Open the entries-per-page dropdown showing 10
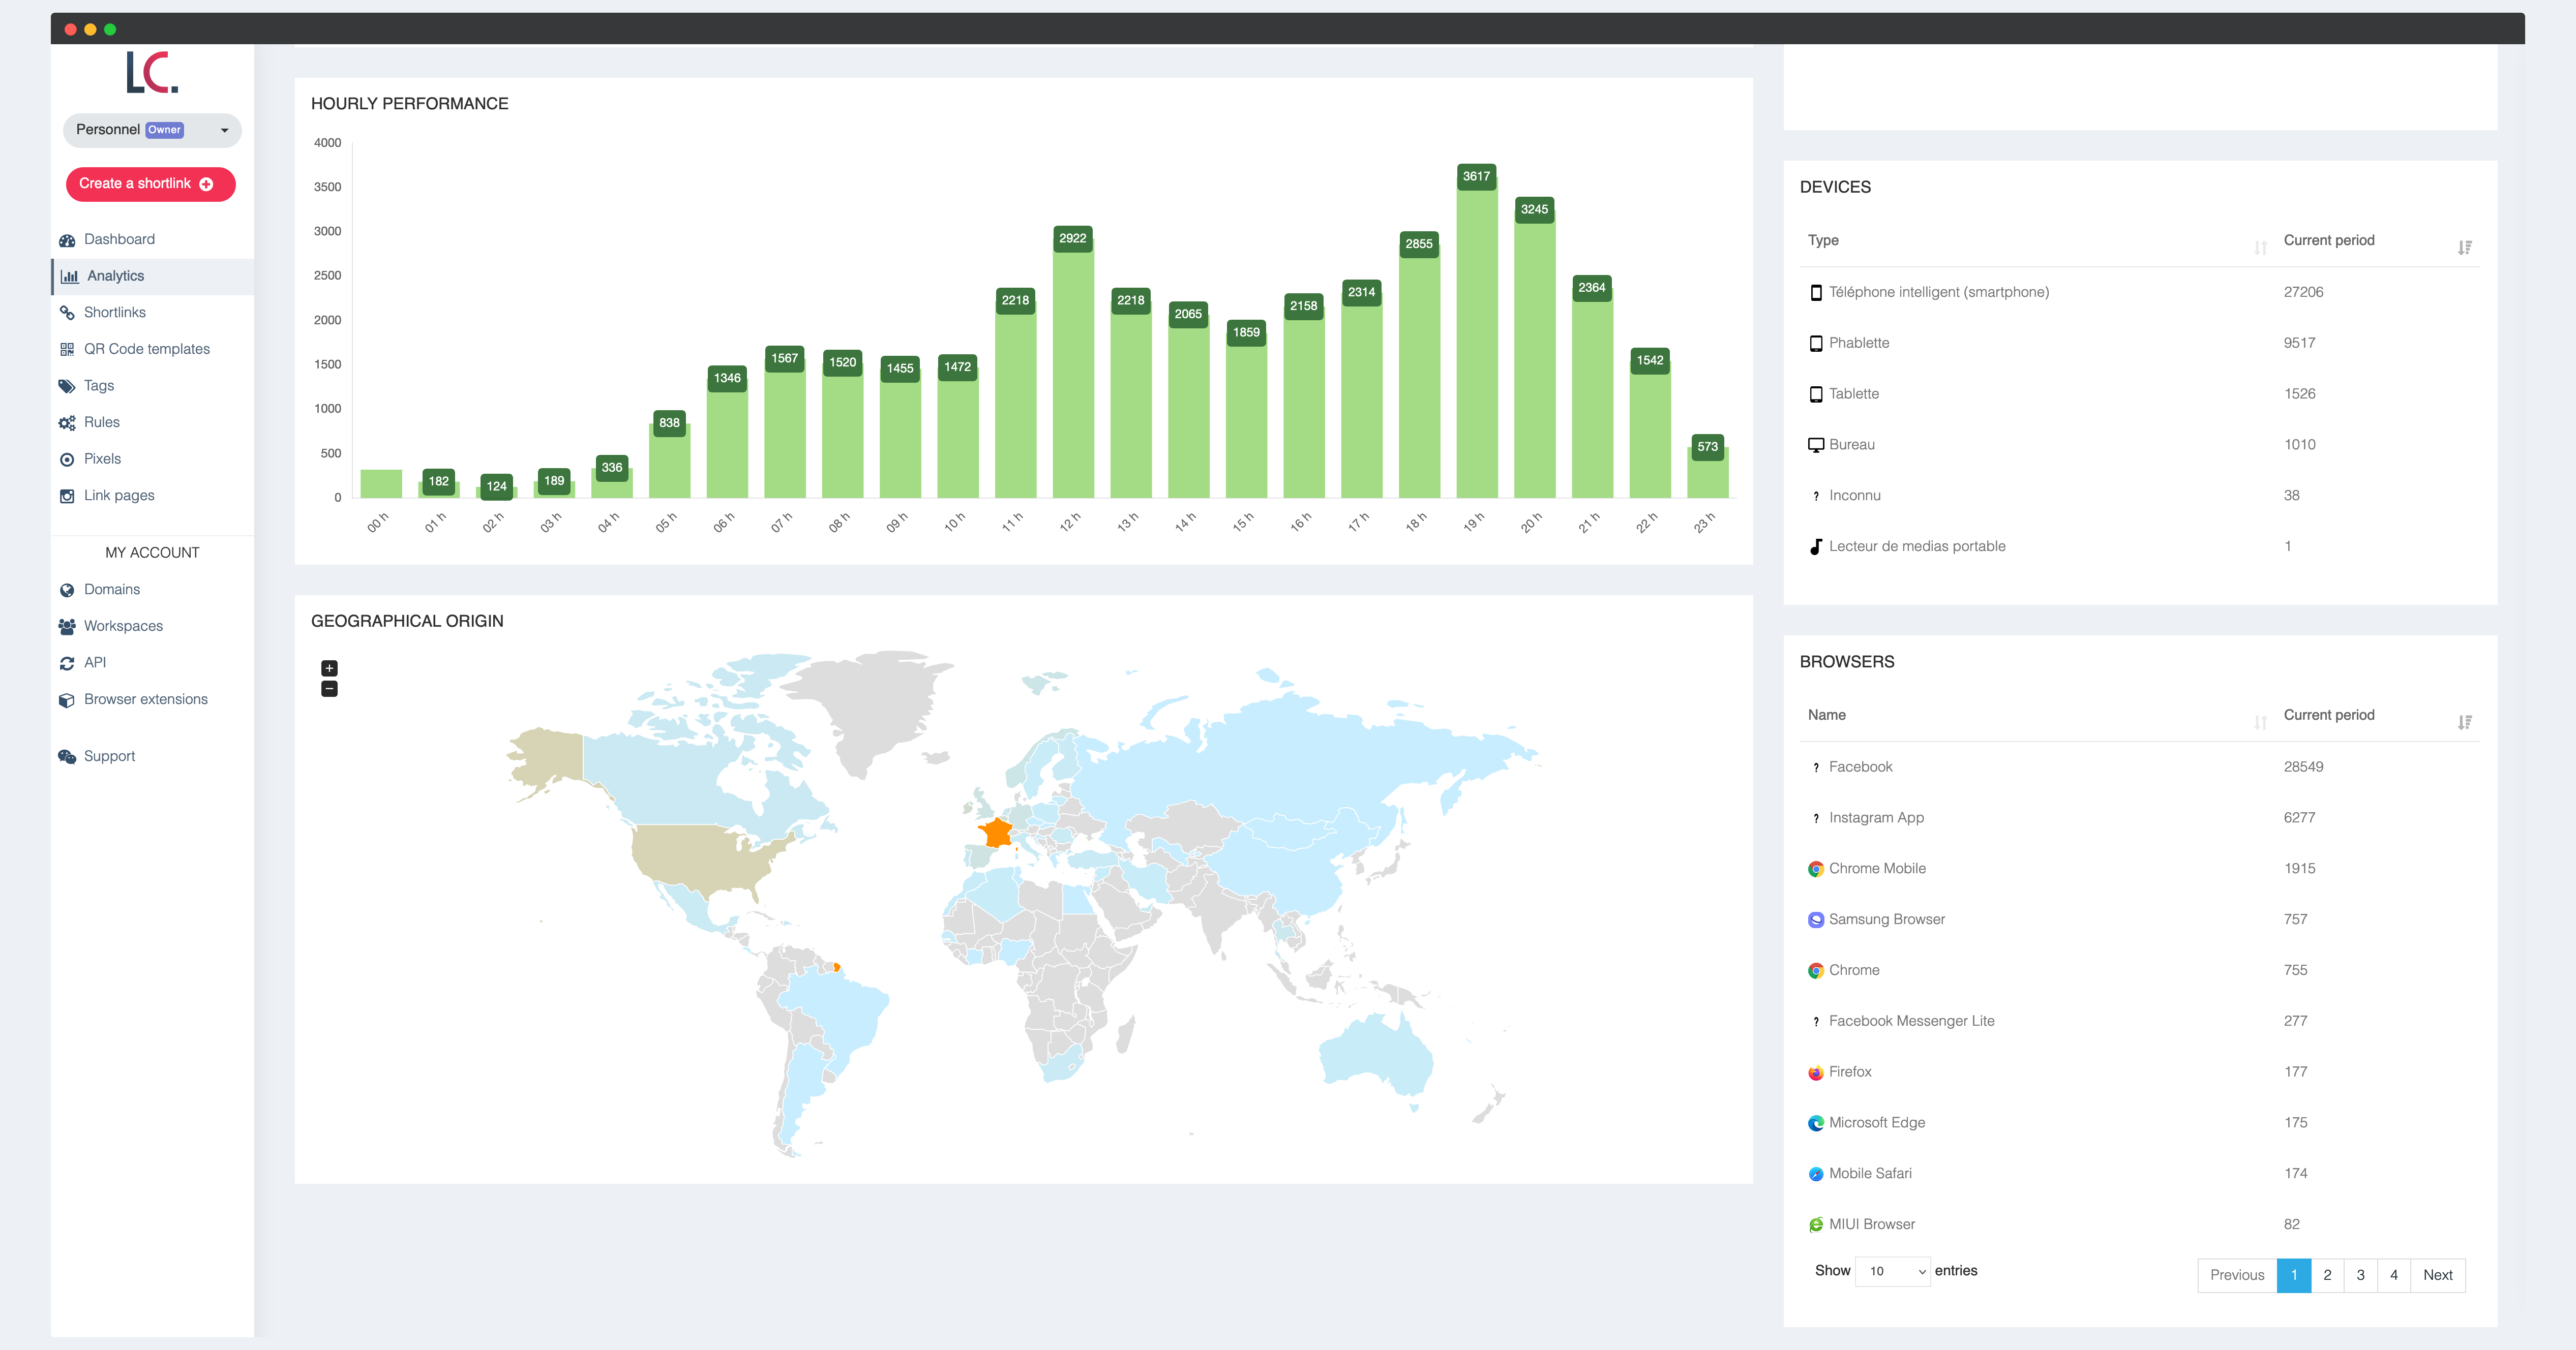Viewport: 2576px width, 1350px height. click(1893, 1271)
